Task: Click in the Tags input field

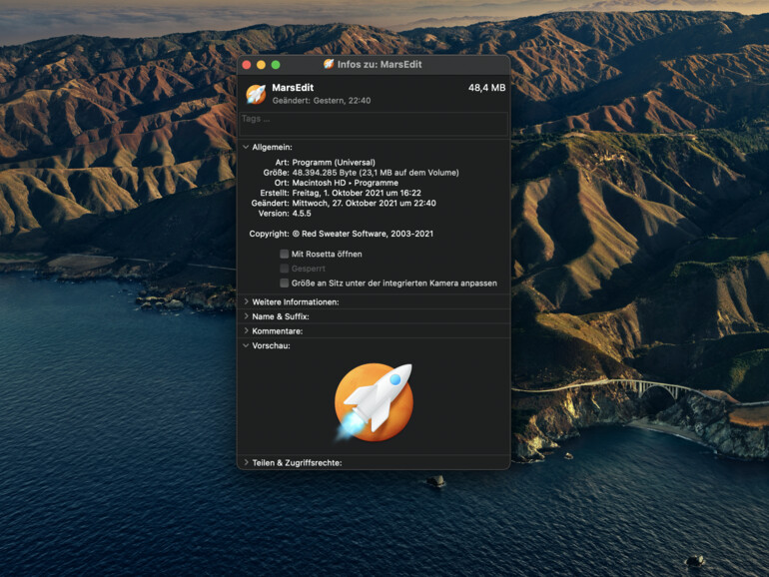Action: [x=374, y=124]
